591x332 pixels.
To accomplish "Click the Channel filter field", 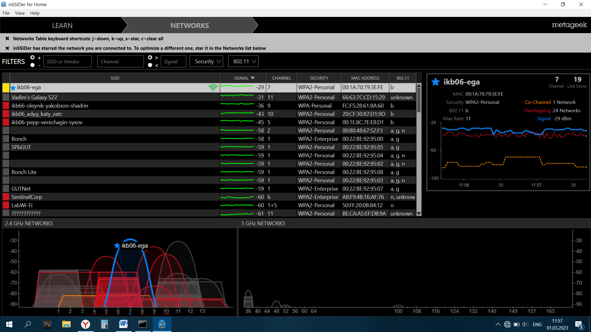I will [x=120, y=61].
